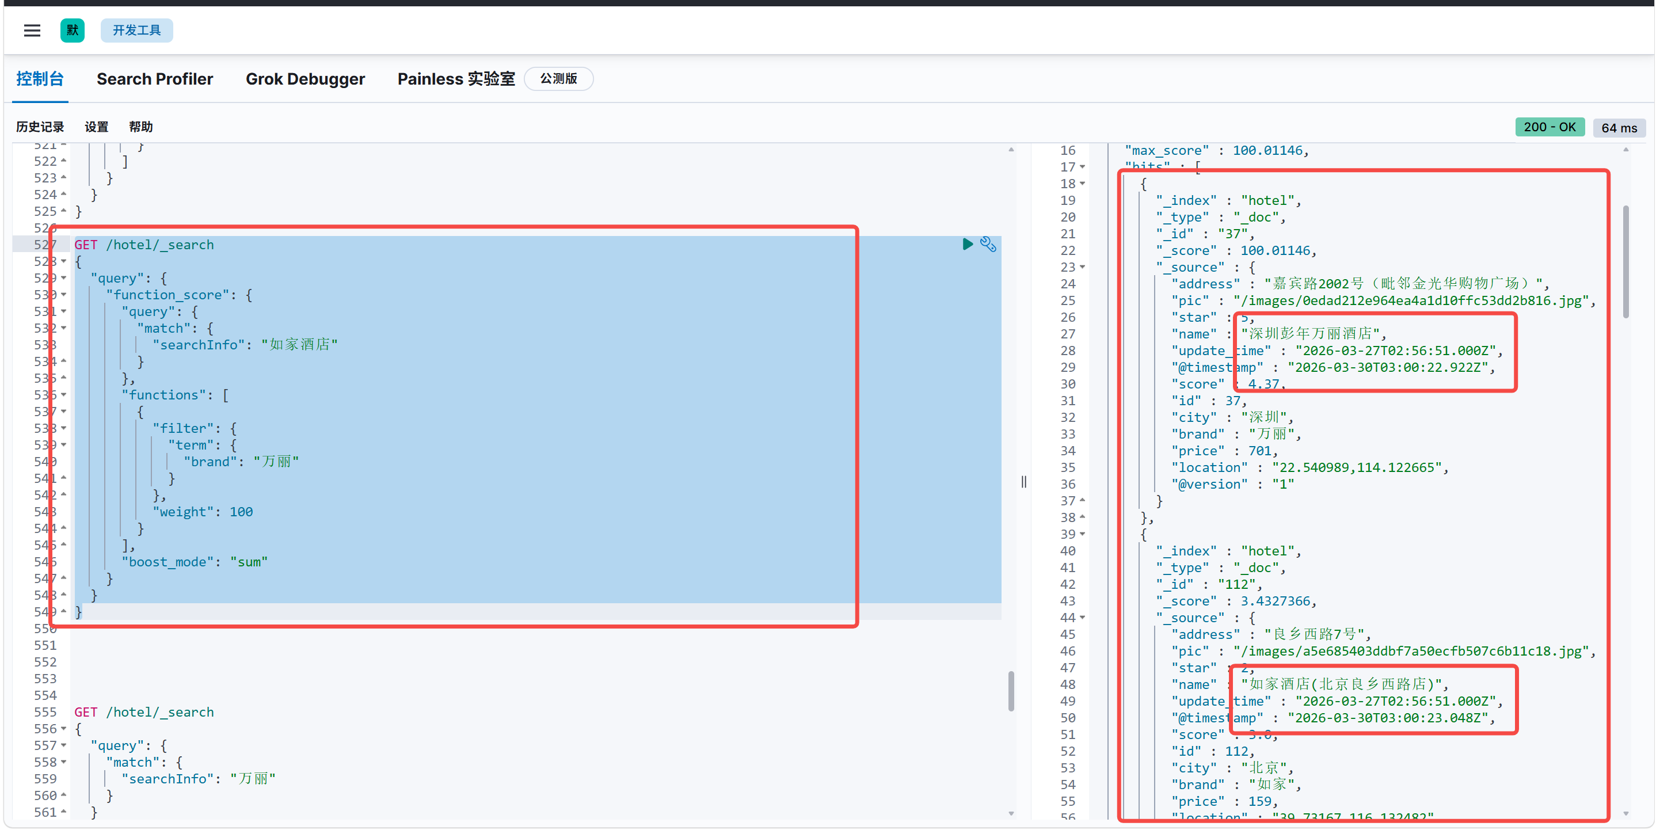
Task: Fold the _source object at response line 23
Action: [1083, 267]
